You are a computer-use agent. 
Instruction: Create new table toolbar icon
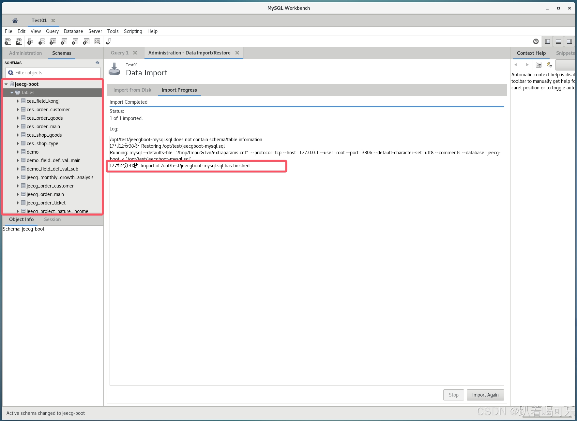[x=53, y=41]
